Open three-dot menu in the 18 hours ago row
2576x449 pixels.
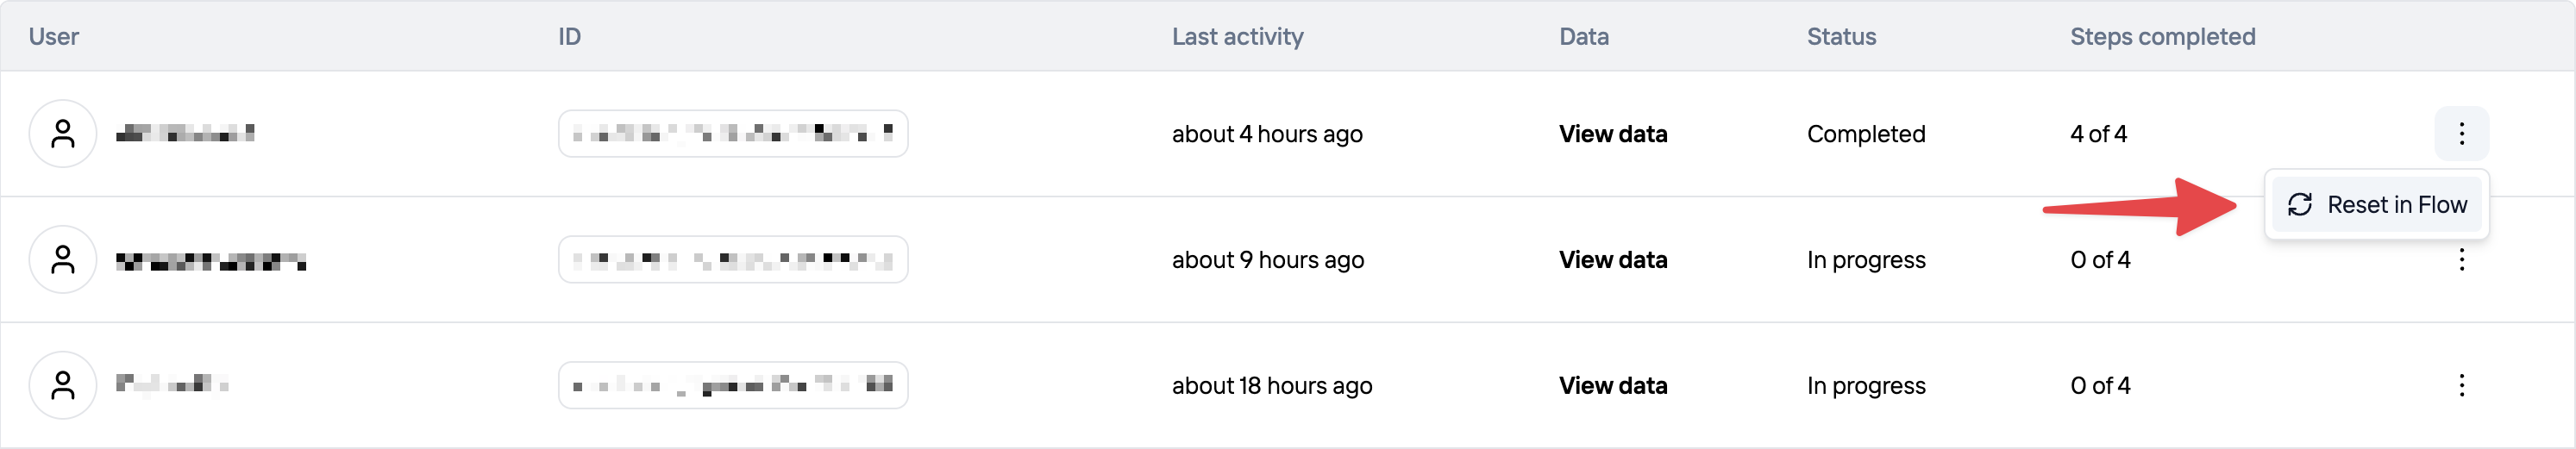[2461, 385]
